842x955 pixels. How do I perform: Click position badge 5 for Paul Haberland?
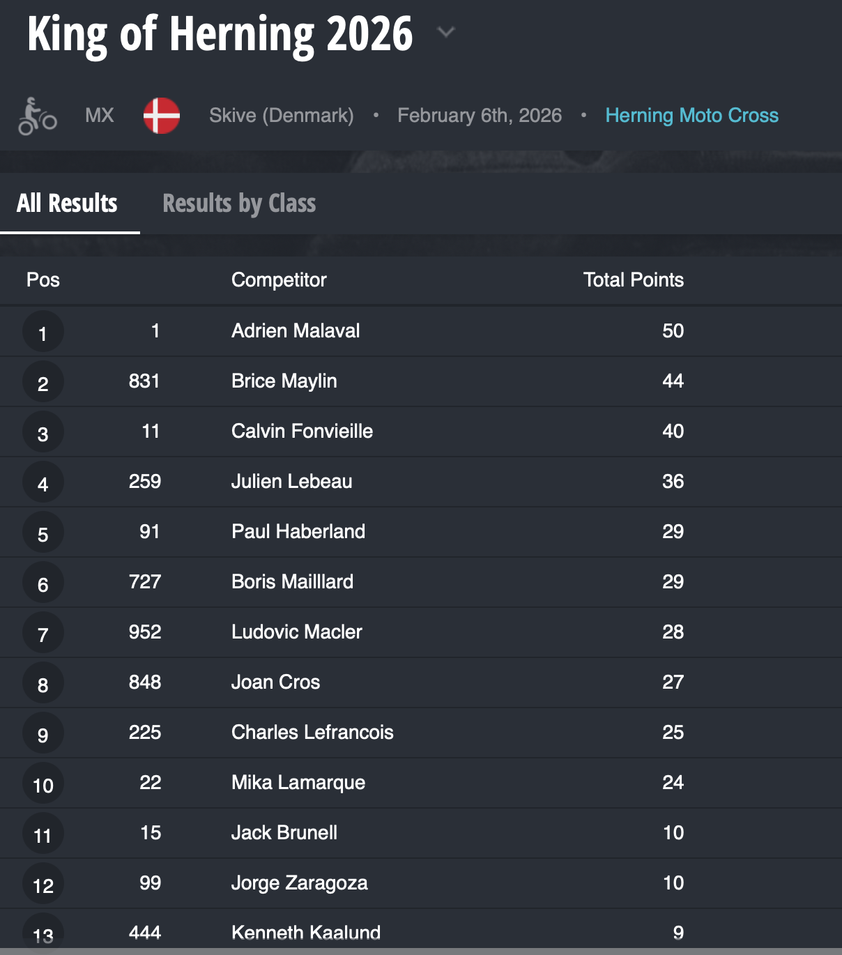(x=43, y=533)
